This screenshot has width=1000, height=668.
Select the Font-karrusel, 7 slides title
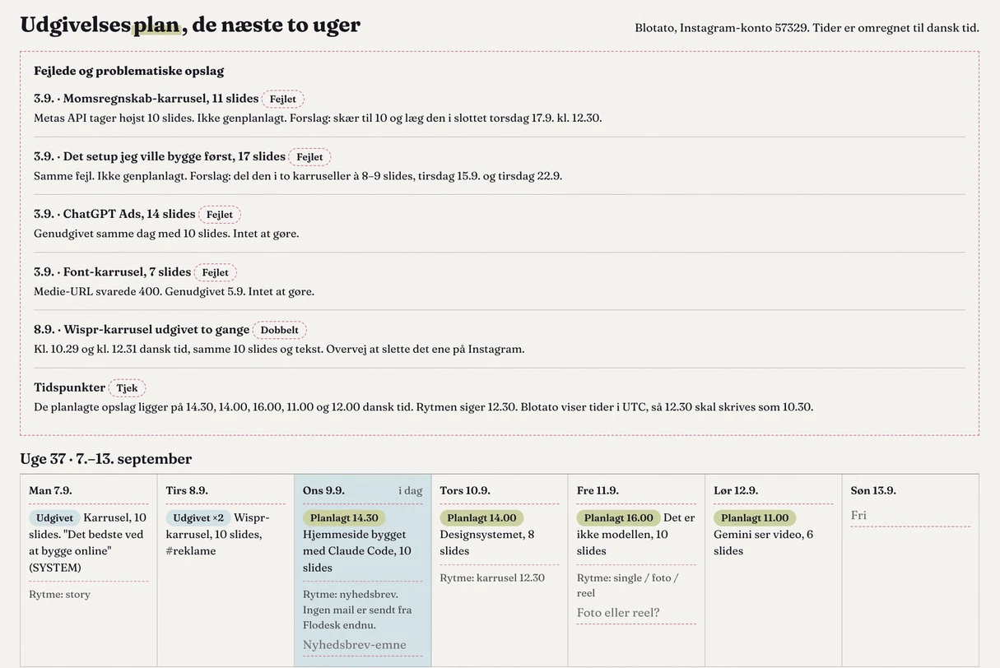(113, 271)
